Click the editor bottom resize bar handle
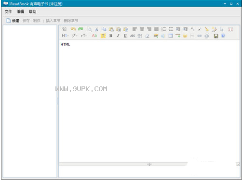Image resolution: width=242 pixels, height=180 pixels. click(149, 164)
